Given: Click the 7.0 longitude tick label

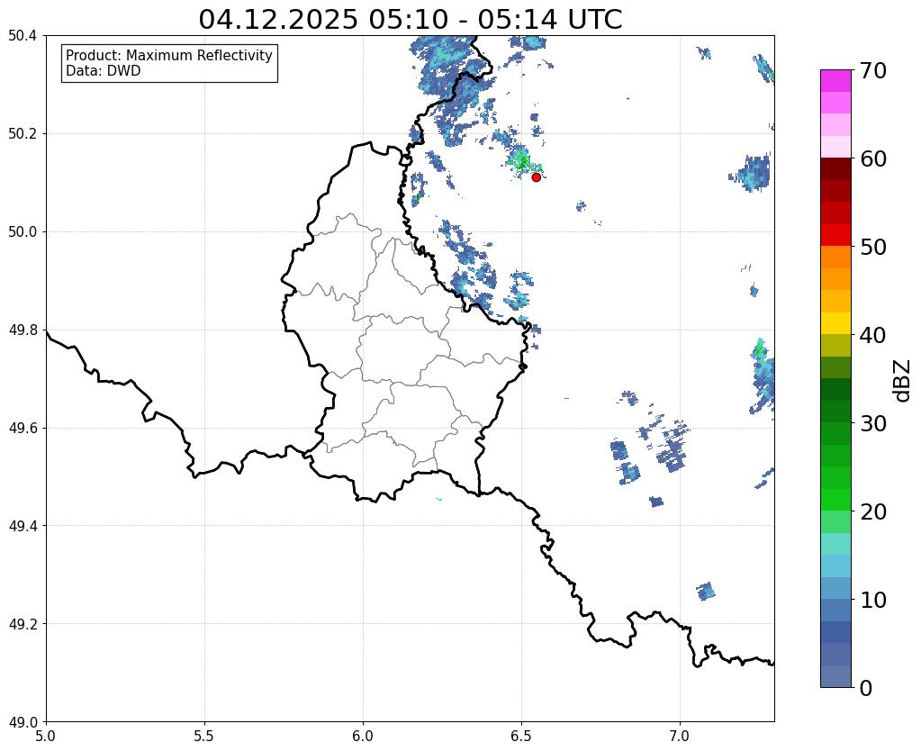Looking at the screenshot, I should pyautogui.click(x=680, y=736).
